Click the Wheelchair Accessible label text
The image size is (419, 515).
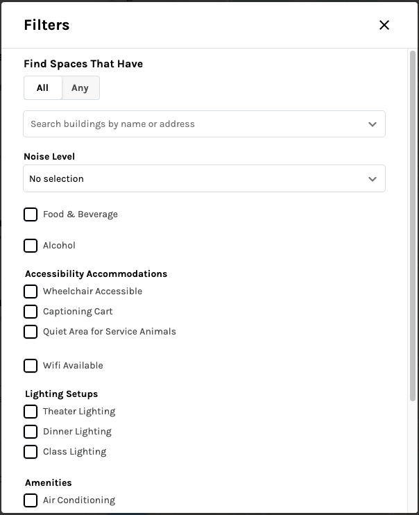coord(92,292)
